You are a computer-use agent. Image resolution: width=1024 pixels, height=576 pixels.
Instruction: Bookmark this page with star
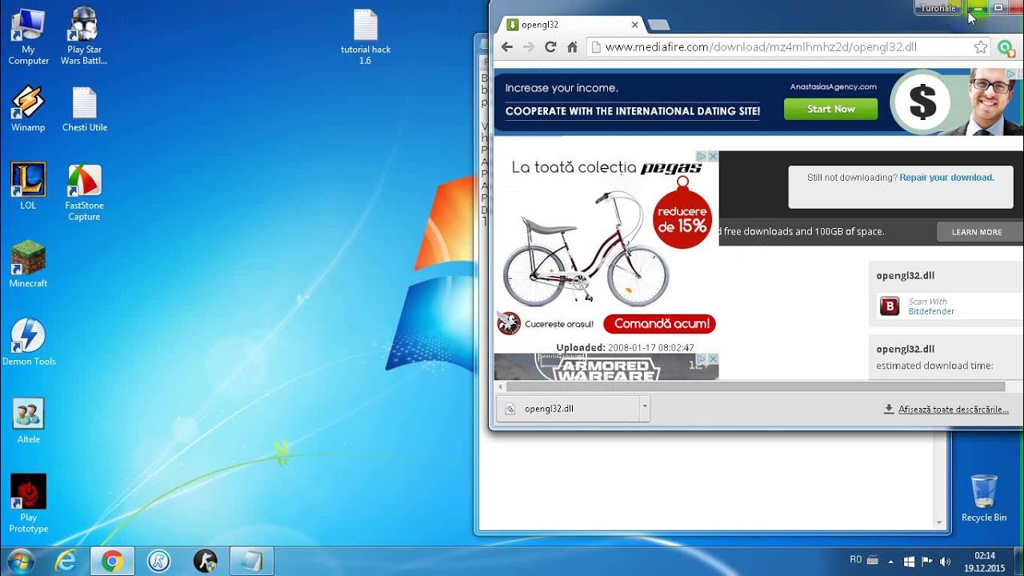coord(981,47)
